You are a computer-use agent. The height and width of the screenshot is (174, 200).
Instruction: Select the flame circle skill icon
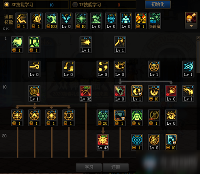(34, 118)
